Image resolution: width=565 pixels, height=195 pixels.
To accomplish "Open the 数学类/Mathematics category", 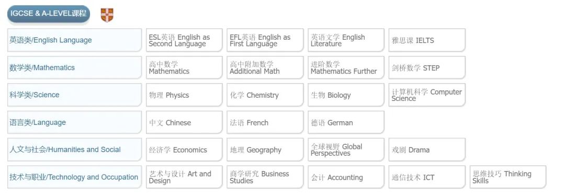I will click(75, 67).
